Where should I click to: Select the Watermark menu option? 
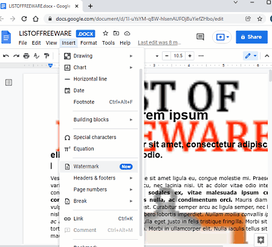pyautogui.click(x=99, y=167)
